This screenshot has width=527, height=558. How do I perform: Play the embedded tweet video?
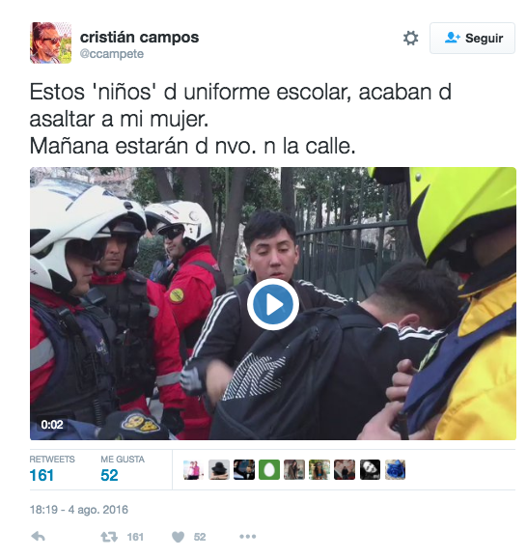(273, 304)
